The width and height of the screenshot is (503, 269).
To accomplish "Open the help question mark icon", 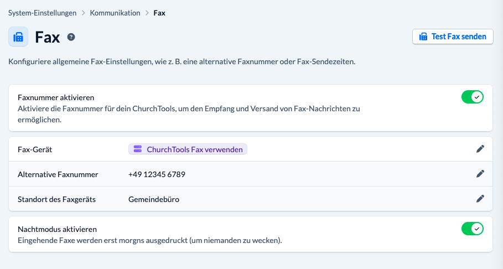I will tap(71, 37).
